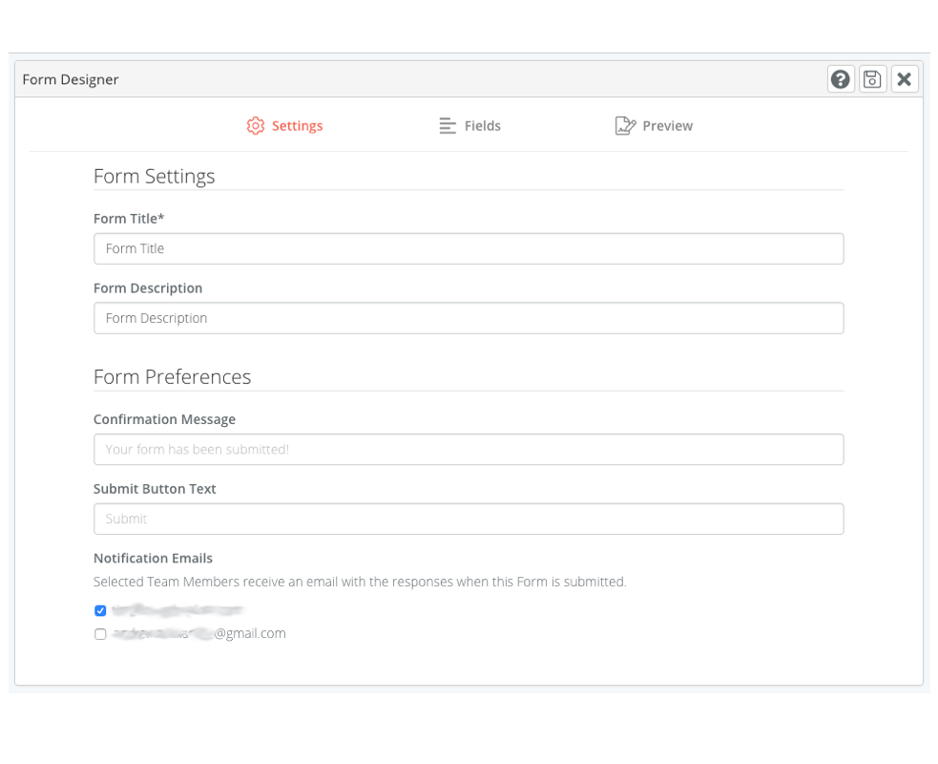This screenshot has height=764, width=938.
Task: Click the save icon to store the form
Action: [872, 78]
